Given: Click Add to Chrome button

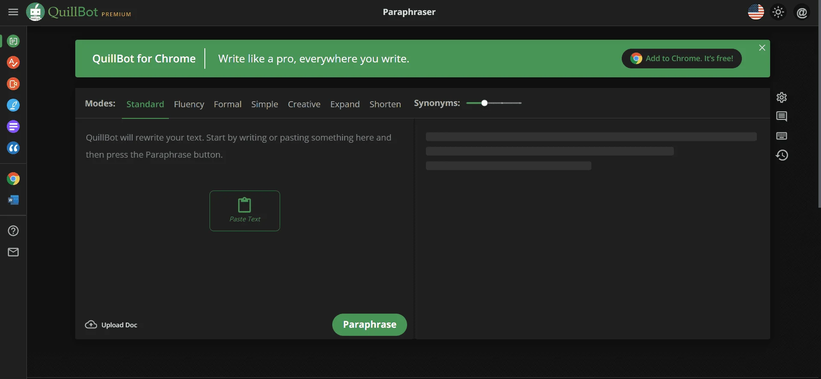Looking at the screenshot, I should pos(682,59).
